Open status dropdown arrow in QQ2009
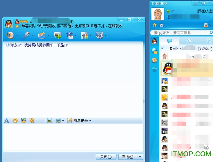This screenshot has width=213, height=162. point(173,11)
